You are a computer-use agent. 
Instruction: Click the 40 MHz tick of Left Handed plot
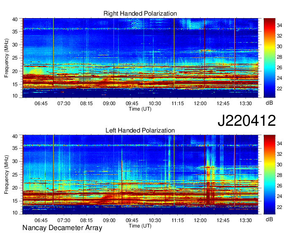tap(15, 136)
